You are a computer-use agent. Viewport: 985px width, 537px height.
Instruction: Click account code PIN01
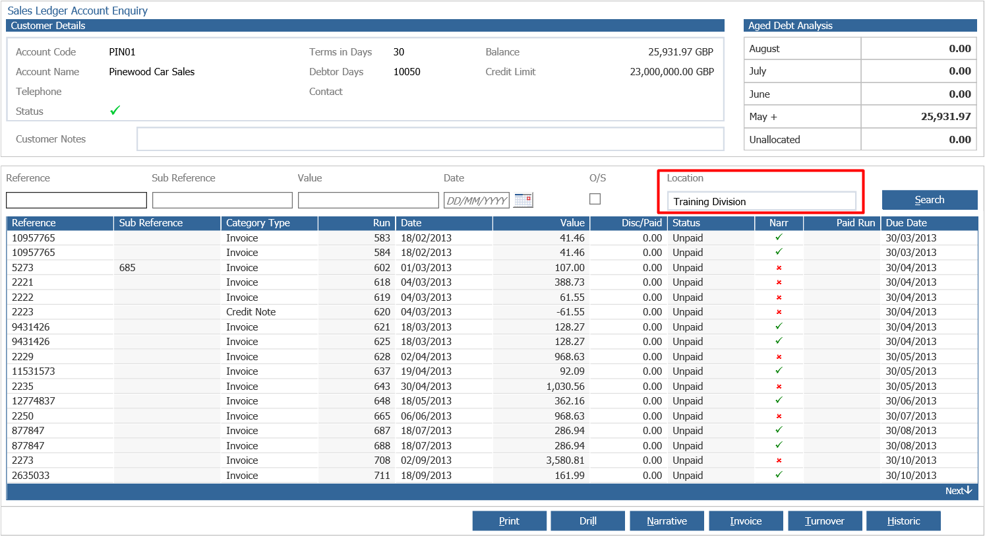[122, 52]
